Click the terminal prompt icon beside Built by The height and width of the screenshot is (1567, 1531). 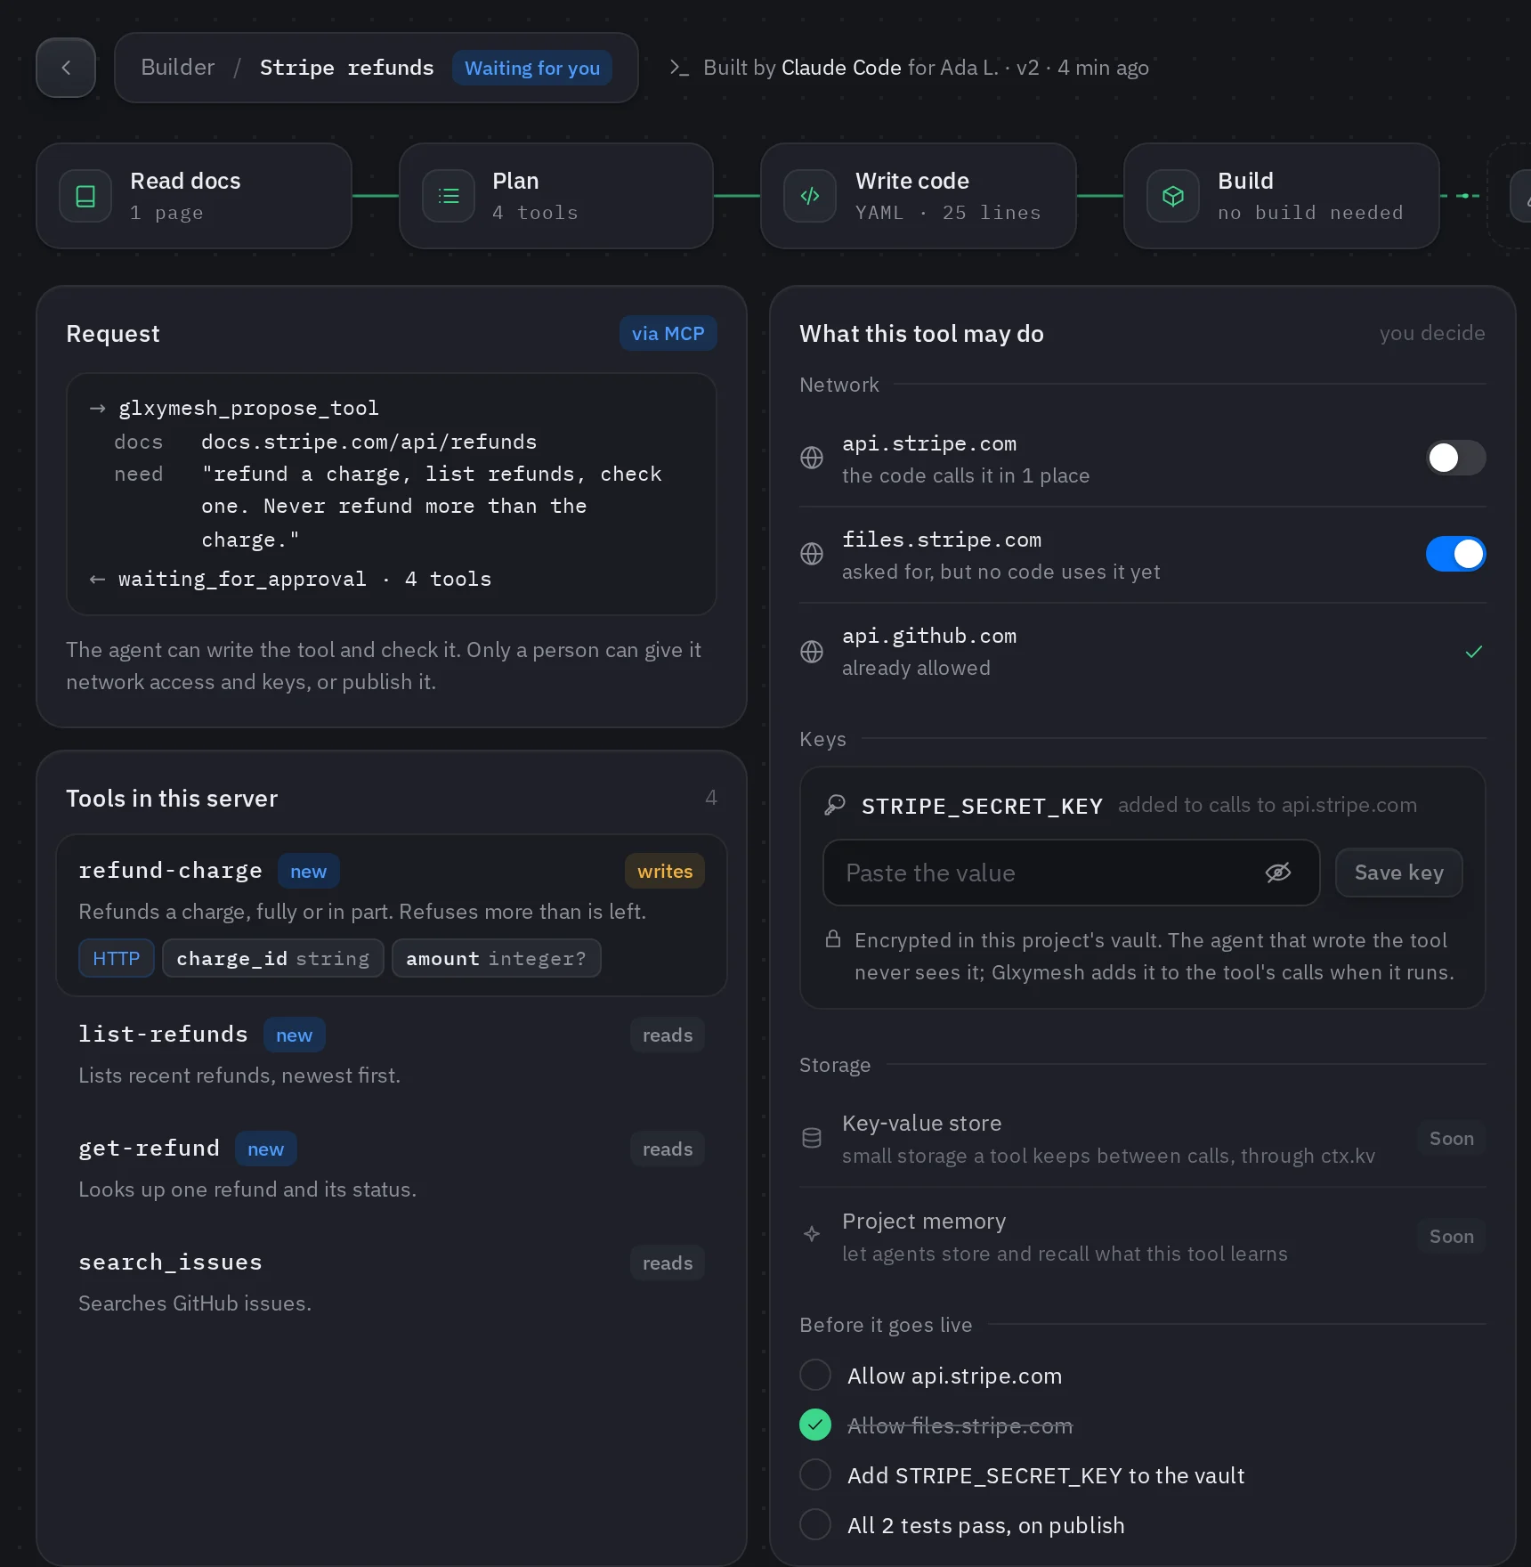[x=679, y=68]
